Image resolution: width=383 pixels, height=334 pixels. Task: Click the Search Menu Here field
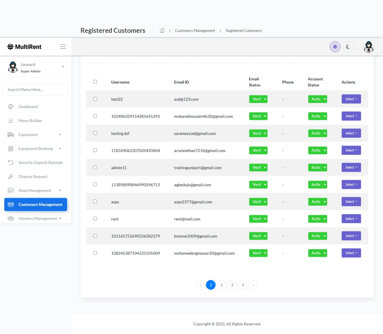36,90
